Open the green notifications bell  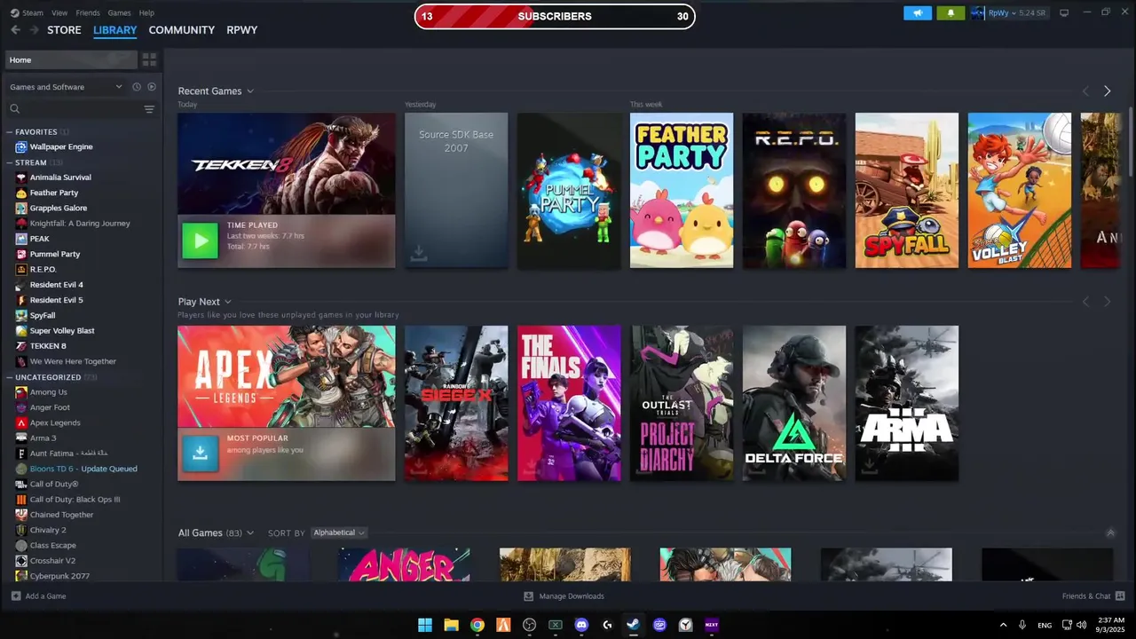tap(951, 13)
